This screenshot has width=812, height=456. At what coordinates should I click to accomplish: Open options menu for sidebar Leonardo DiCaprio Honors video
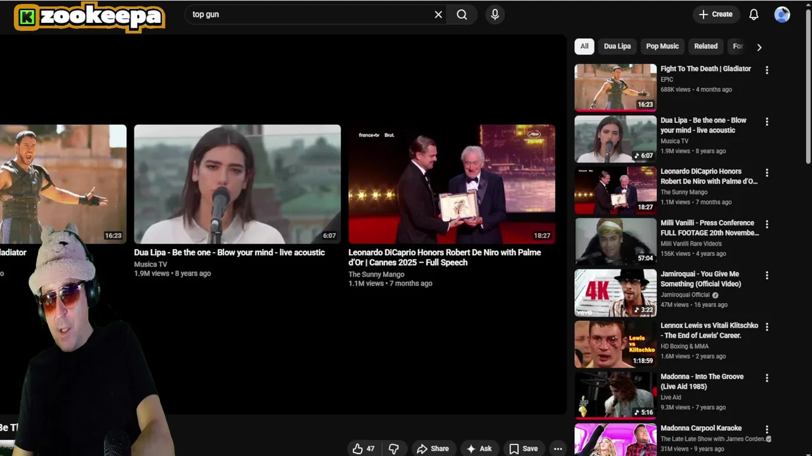[767, 173]
